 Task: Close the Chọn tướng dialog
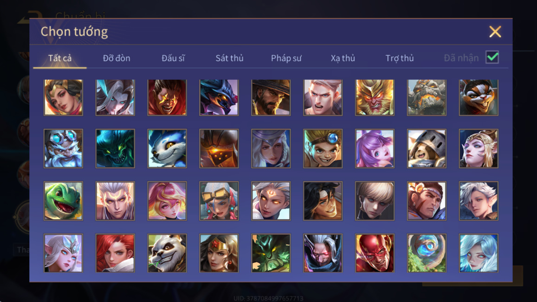pyautogui.click(x=495, y=32)
